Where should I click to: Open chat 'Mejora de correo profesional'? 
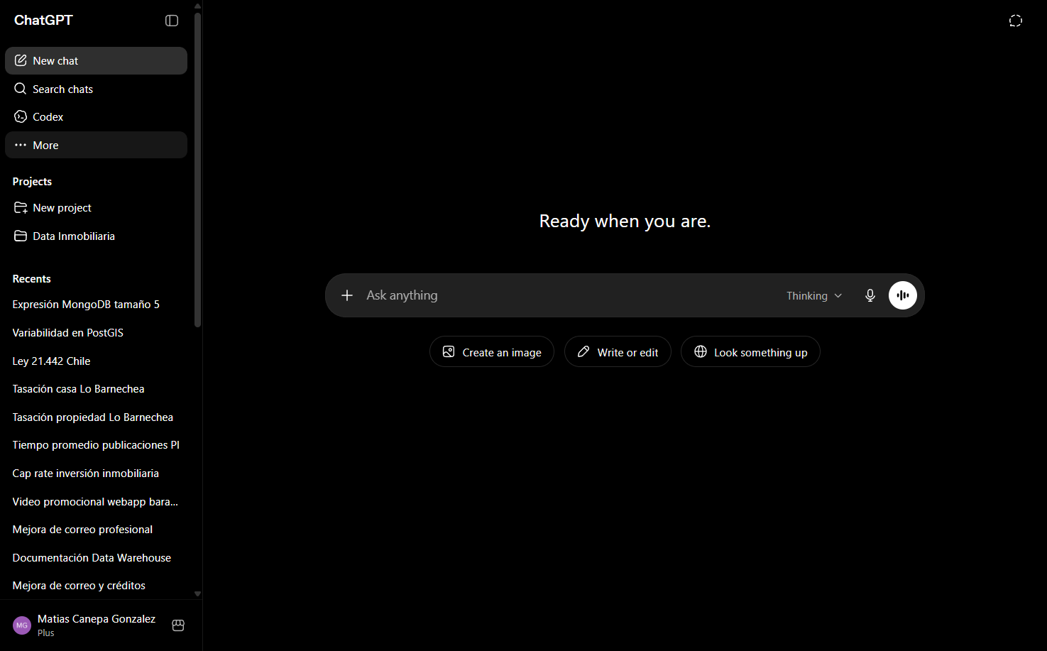[96, 530]
